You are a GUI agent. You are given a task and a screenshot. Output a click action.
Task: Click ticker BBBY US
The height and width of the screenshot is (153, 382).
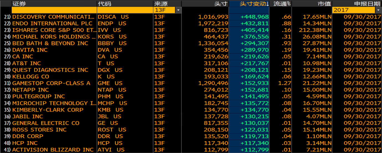point(112,43)
